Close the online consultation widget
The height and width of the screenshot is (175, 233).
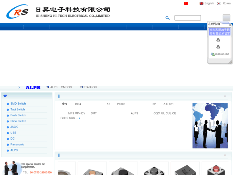pos(230,25)
